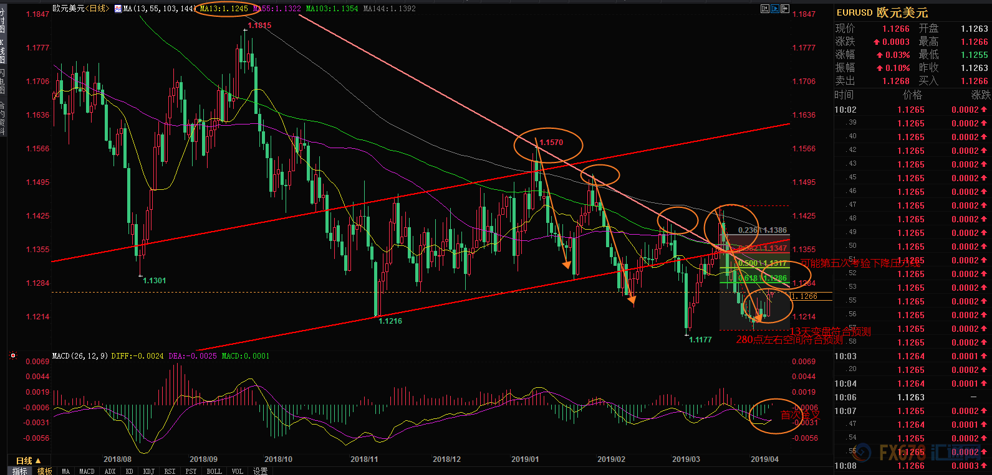Image resolution: width=992 pixels, height=475 pixels.
Task: Click the blue highlighted chart layout icon
Action: [775, 9]
